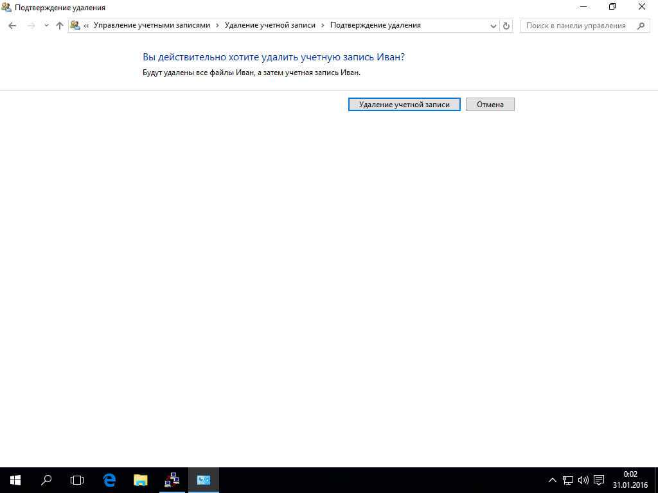Open the Windows Start menu
The width and height of the screenshot is (658, 493).
tap(15, 480)
